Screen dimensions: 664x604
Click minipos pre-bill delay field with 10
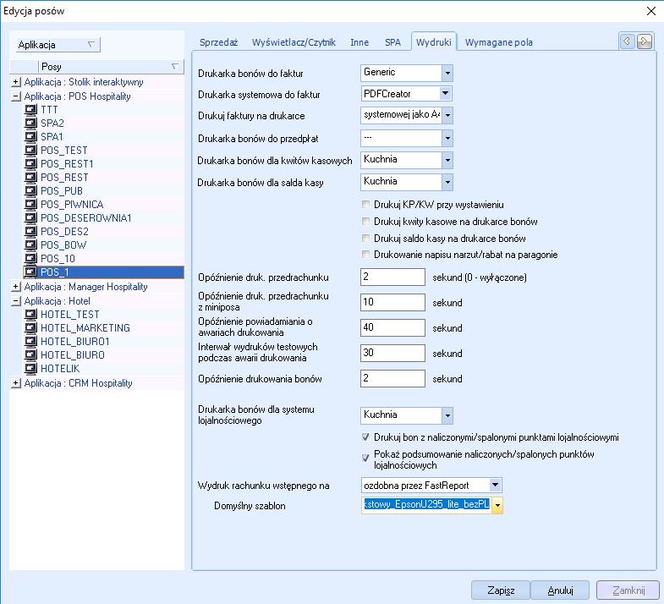click(x=392, y=303)
